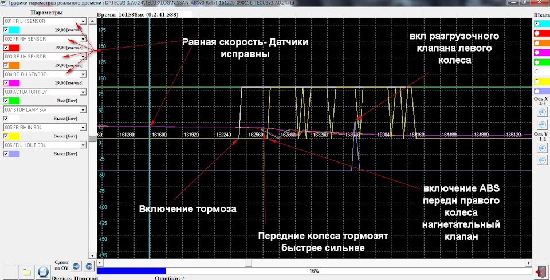This screenshot has height=280, width=550.
Task: Uncheck the 001 FR LH SENSOR trace checkbox
Action: pos(5,30)
